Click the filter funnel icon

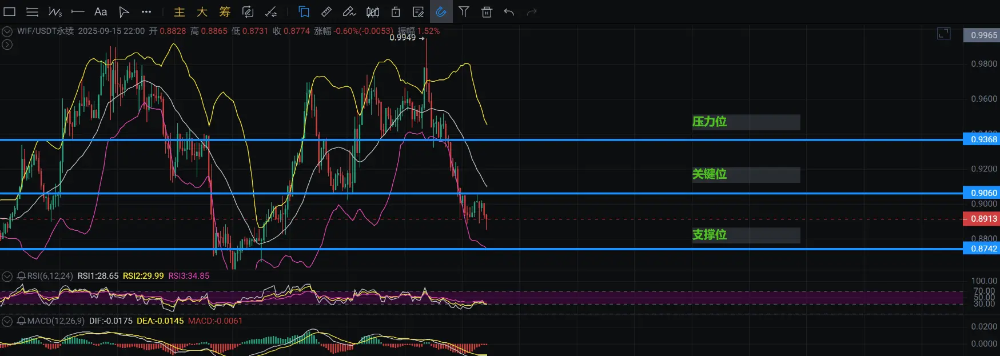(x=464, y=11)
